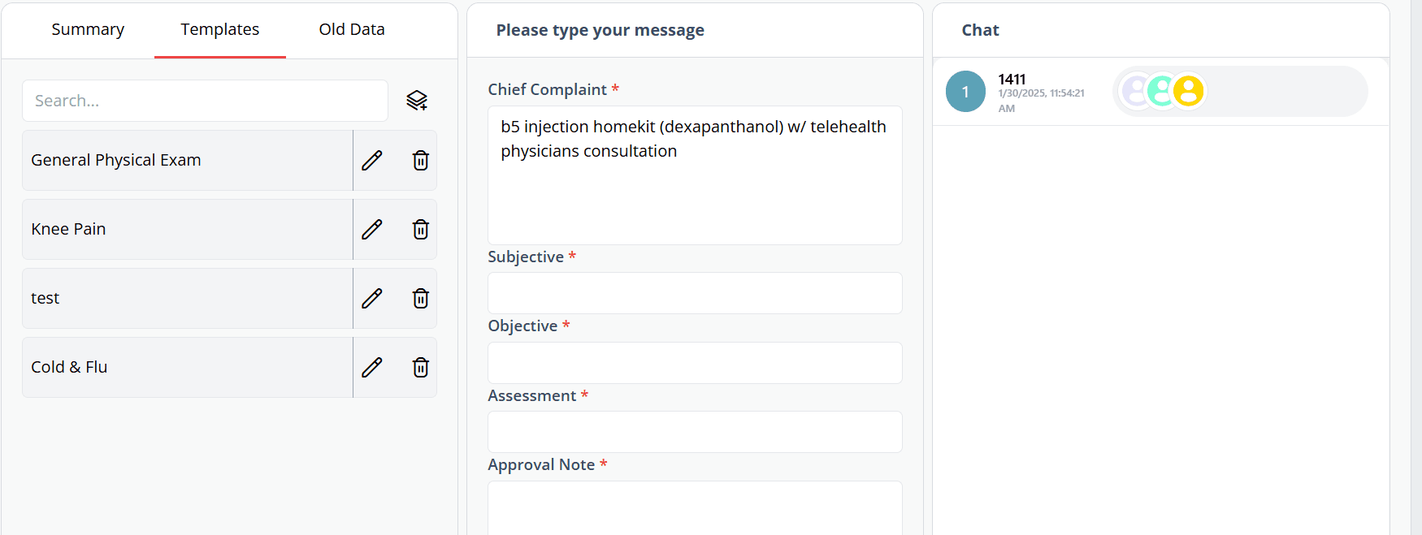Focus the Assessment input field
Image resolution: width=1422 pixels, height=535 pixels.
(x=695, y=432)
